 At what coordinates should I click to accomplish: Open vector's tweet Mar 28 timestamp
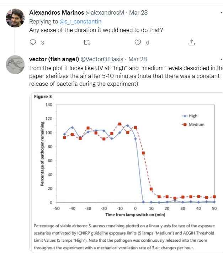(138, 59)
